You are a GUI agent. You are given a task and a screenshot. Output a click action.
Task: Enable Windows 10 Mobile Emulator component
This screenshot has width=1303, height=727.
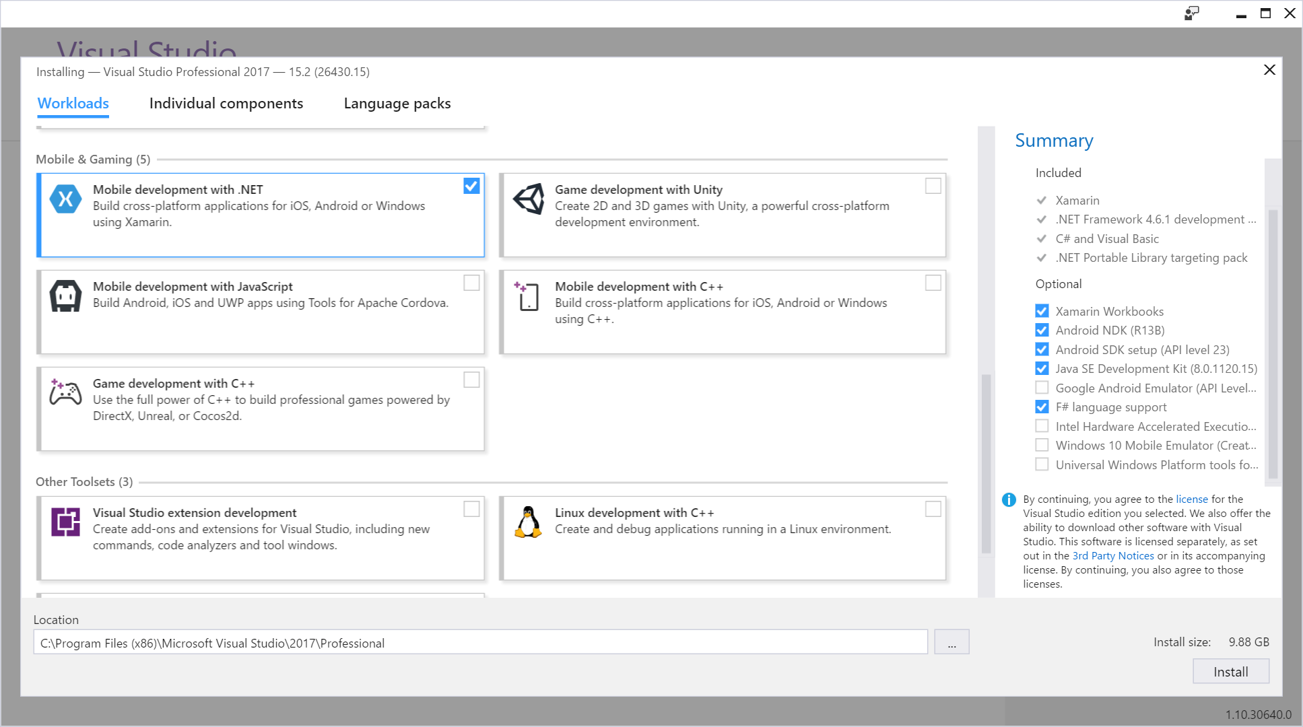click(1042, 445)
